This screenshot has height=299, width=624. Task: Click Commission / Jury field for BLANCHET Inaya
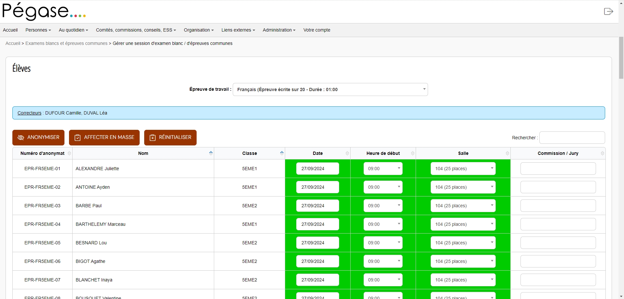coord(558,280)
